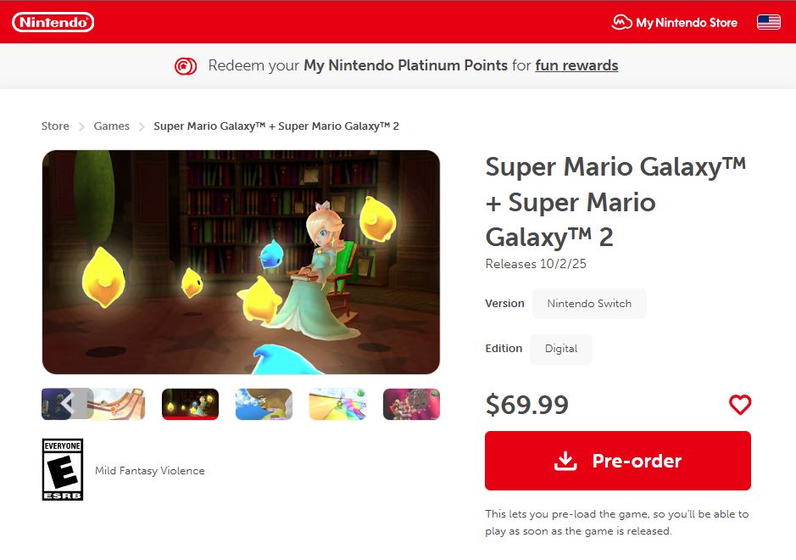
Task: Click the main Rosalina screenshot image
Action: point(241,262)
